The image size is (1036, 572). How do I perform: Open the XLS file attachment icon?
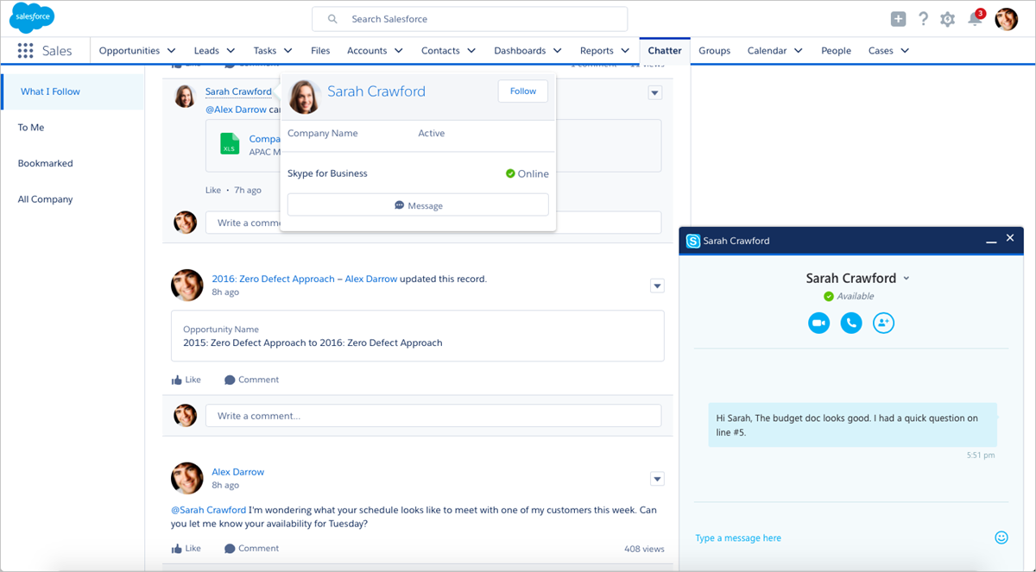point(229,143)
